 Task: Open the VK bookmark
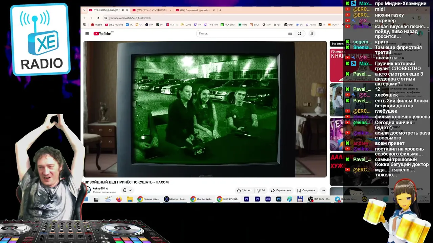click(129, 25)
